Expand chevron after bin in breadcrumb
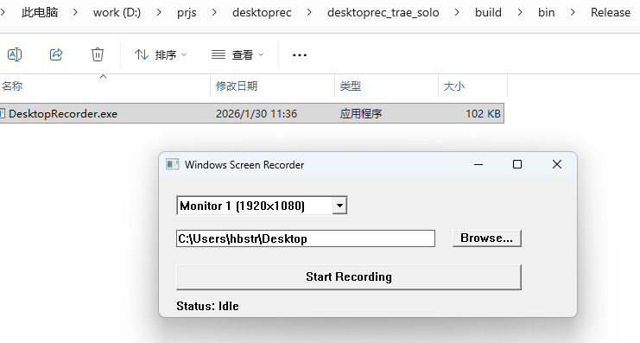This screenshot has width=640, height=343. (573, 13)
